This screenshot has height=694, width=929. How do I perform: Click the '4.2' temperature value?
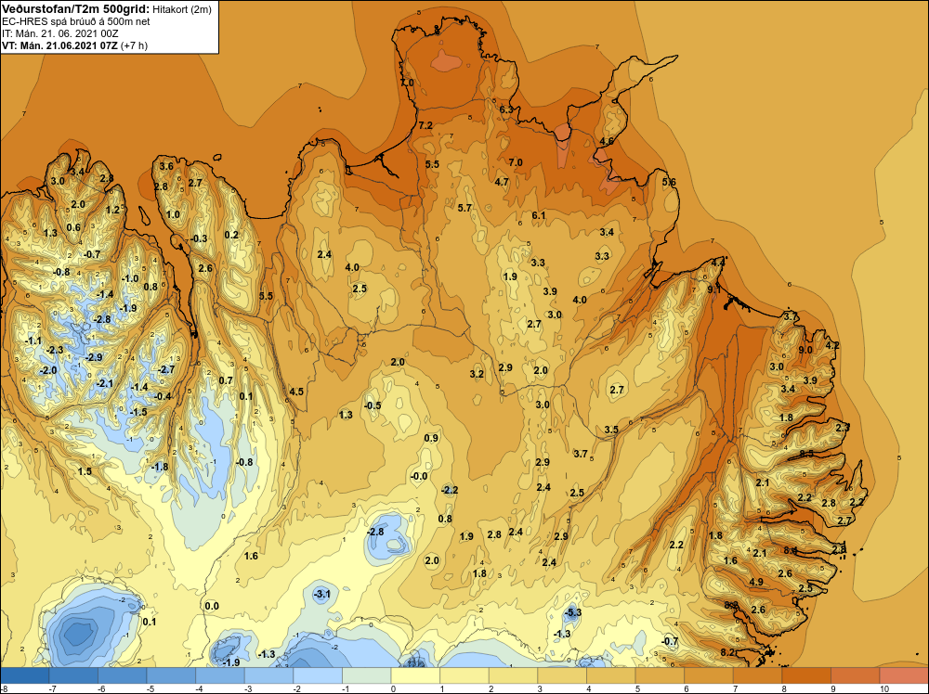click(832, 345)
